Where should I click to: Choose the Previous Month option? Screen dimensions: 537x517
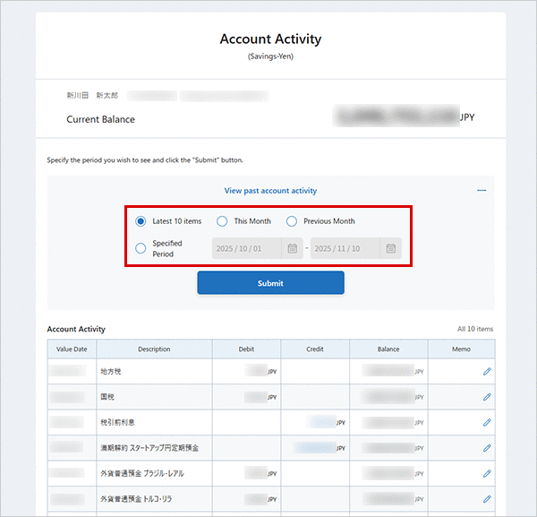(x=292, y=221)
